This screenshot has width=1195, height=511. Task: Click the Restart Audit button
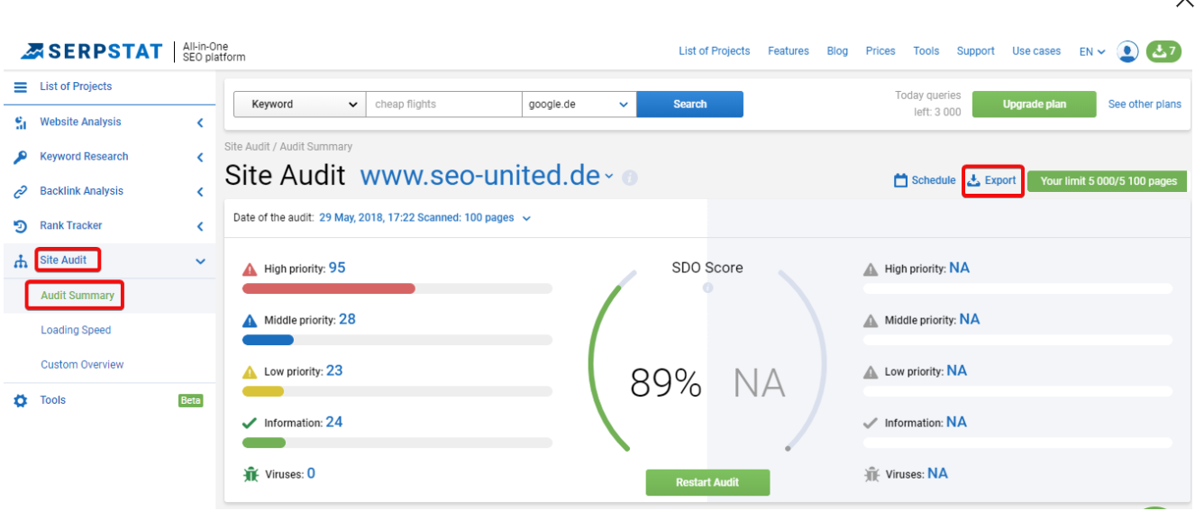click(707, 483)
